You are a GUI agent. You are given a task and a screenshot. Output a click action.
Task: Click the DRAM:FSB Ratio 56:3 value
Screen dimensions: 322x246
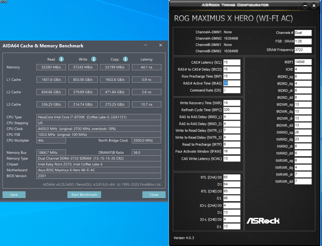[x=146, y=153]
